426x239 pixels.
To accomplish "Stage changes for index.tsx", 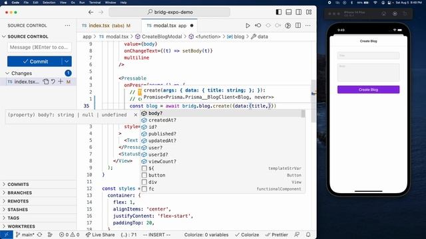I will tap(61, 82).
